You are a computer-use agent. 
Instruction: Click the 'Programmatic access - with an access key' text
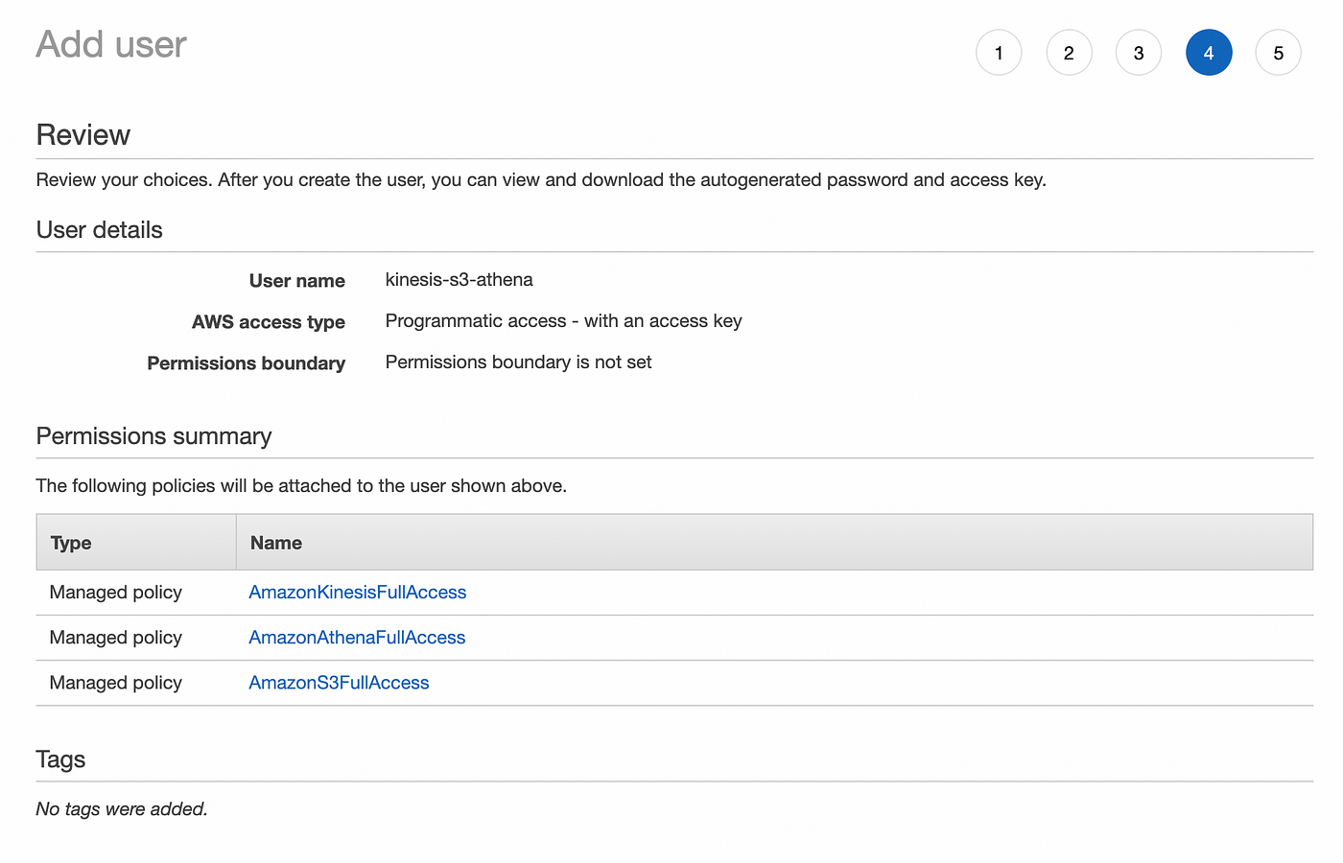coord(563,321)
